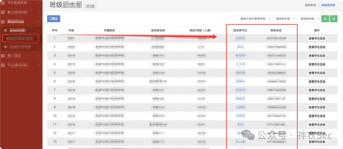Click the 联系电话 column header
Image resolution: width=343 pixels, height=149 pixels.
[x=276, y=30]
